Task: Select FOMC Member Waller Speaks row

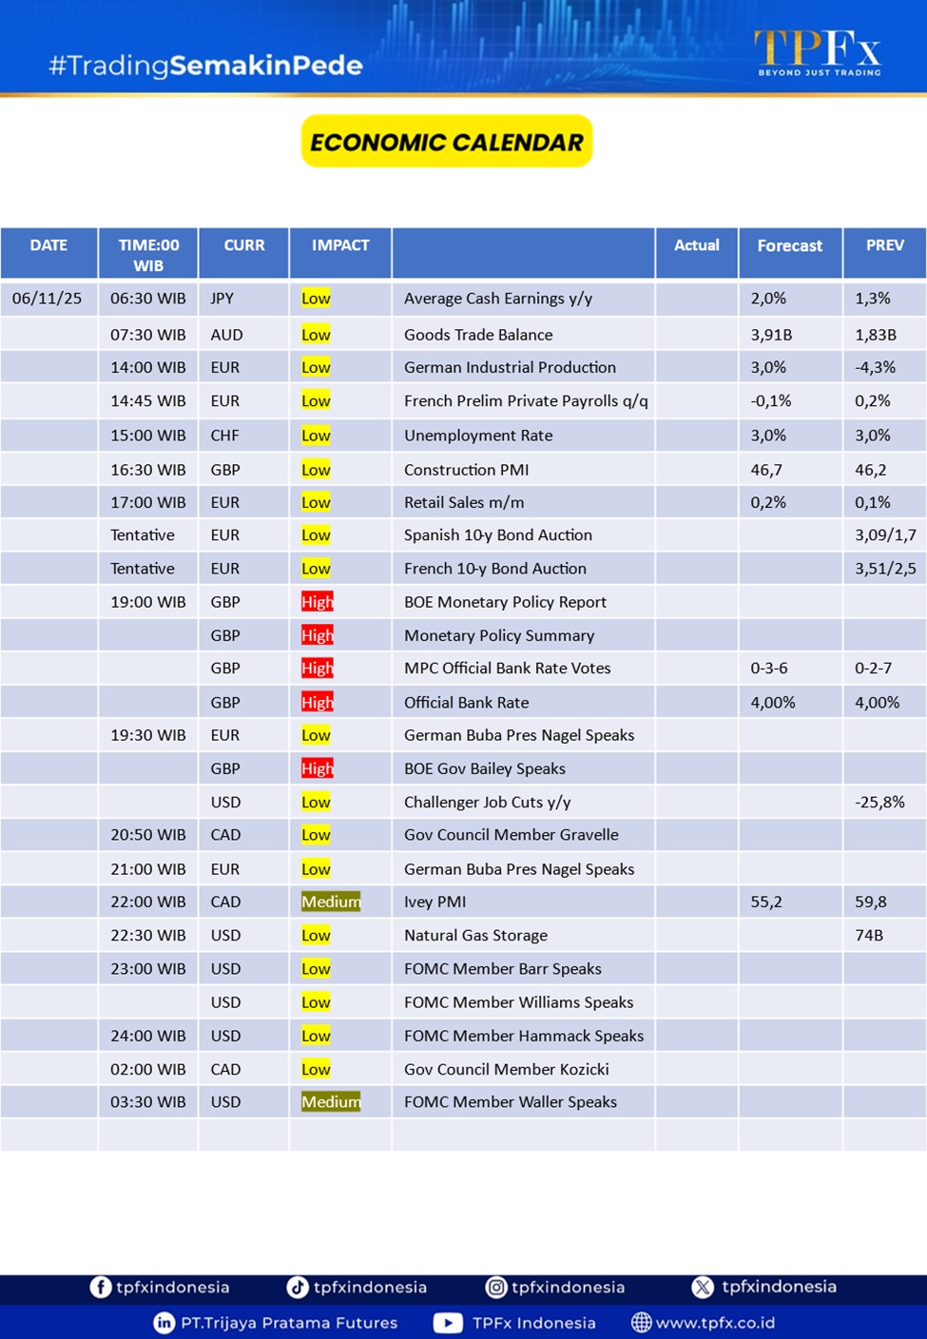Action: click(510, 1101)
